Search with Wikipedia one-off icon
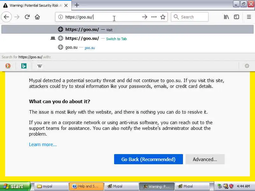255x191 pixels. point(40,66)
